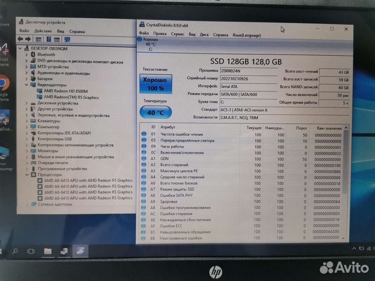Click the blue status circle for disk C:
The height and width of the screenshot is (281, 375).
[x=140, y=39]
